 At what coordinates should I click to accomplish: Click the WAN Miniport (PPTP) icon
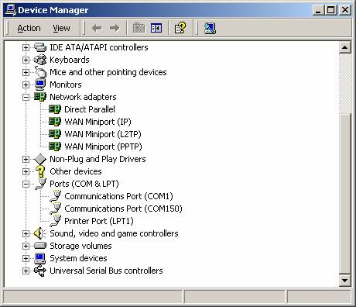tap(55, 147)
